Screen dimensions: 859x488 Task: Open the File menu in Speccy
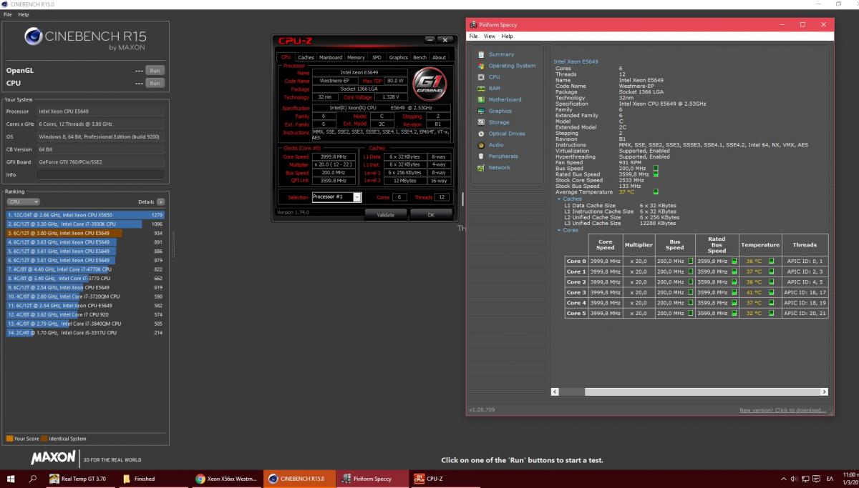click(x=474, y=36)
